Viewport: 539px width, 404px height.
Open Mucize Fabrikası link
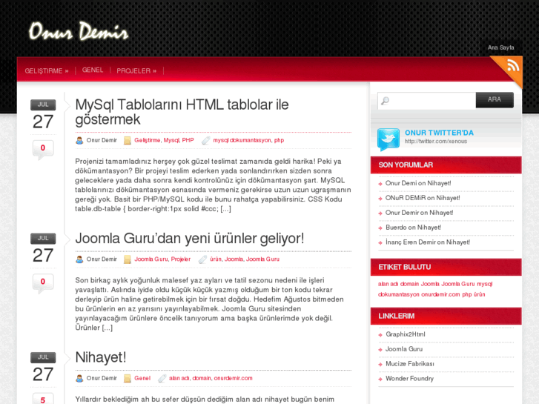pyautogui.click(x=410, y=364)
